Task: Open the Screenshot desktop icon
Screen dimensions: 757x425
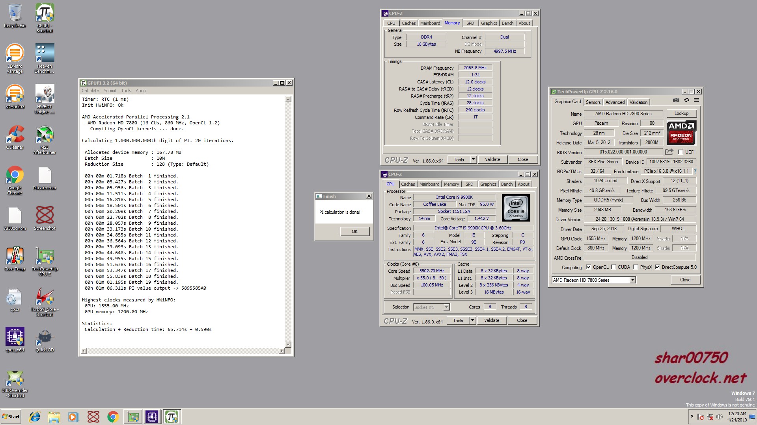Action: click(x=45, y=218)
